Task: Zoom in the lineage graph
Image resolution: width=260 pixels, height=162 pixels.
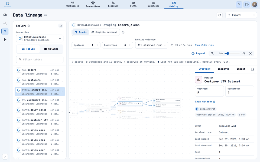Action: (244, 53)
